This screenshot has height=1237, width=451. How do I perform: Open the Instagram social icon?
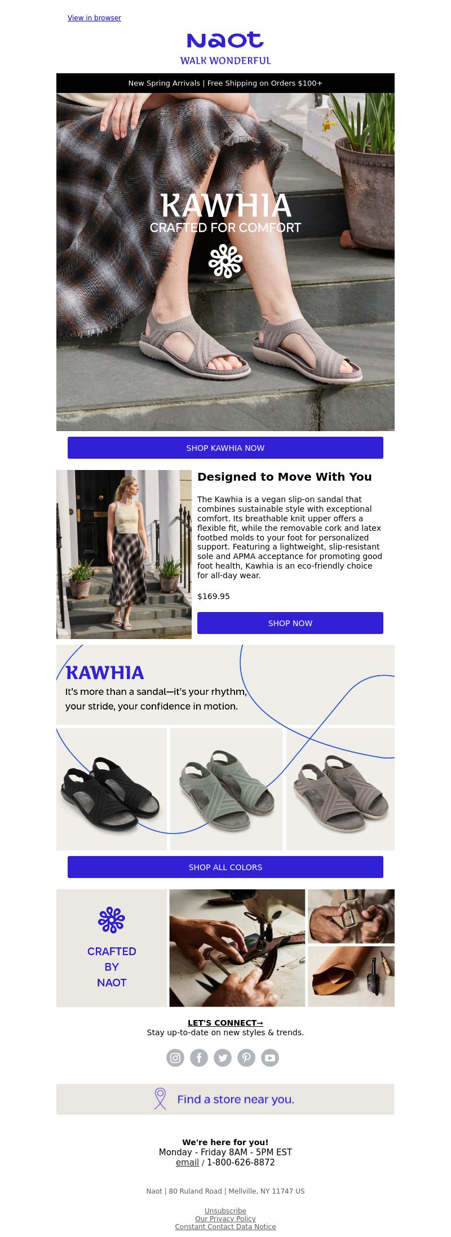[175, 1058]
